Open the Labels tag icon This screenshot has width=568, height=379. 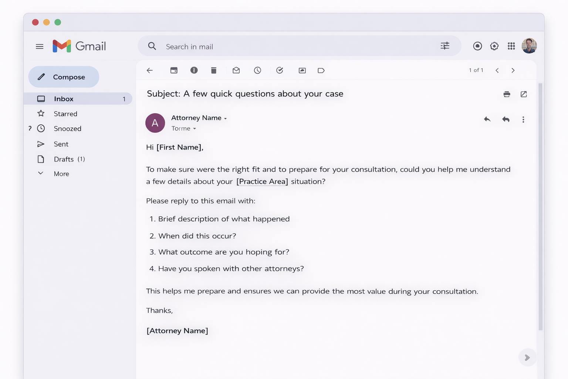tap(321, 70)
